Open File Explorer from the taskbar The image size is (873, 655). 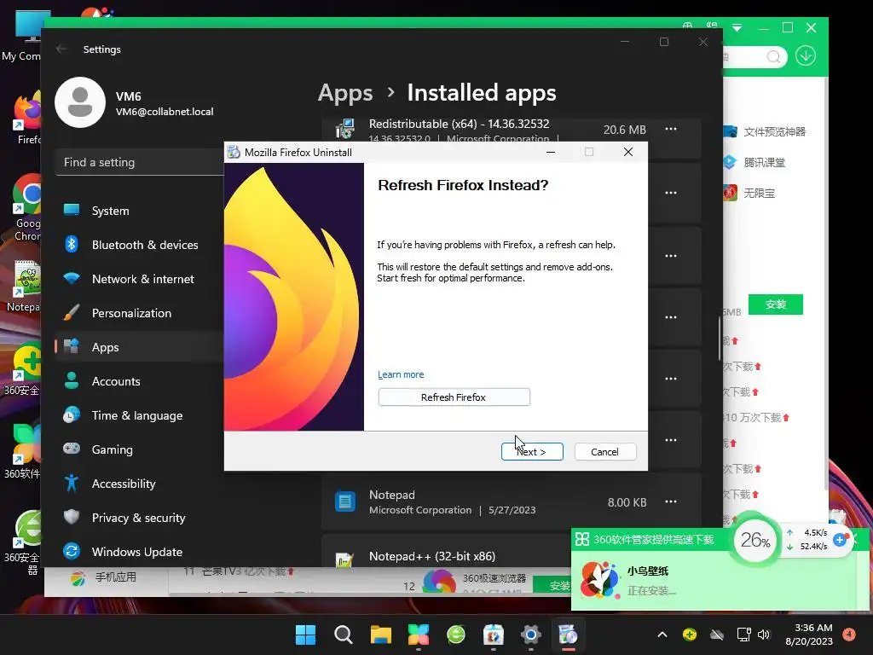pyautogui.click(x=381, y=635)
